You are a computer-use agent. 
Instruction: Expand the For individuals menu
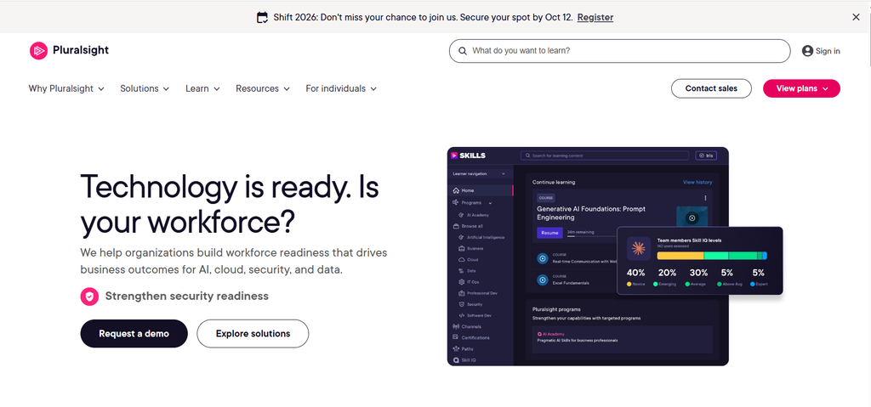click(341, 88)
